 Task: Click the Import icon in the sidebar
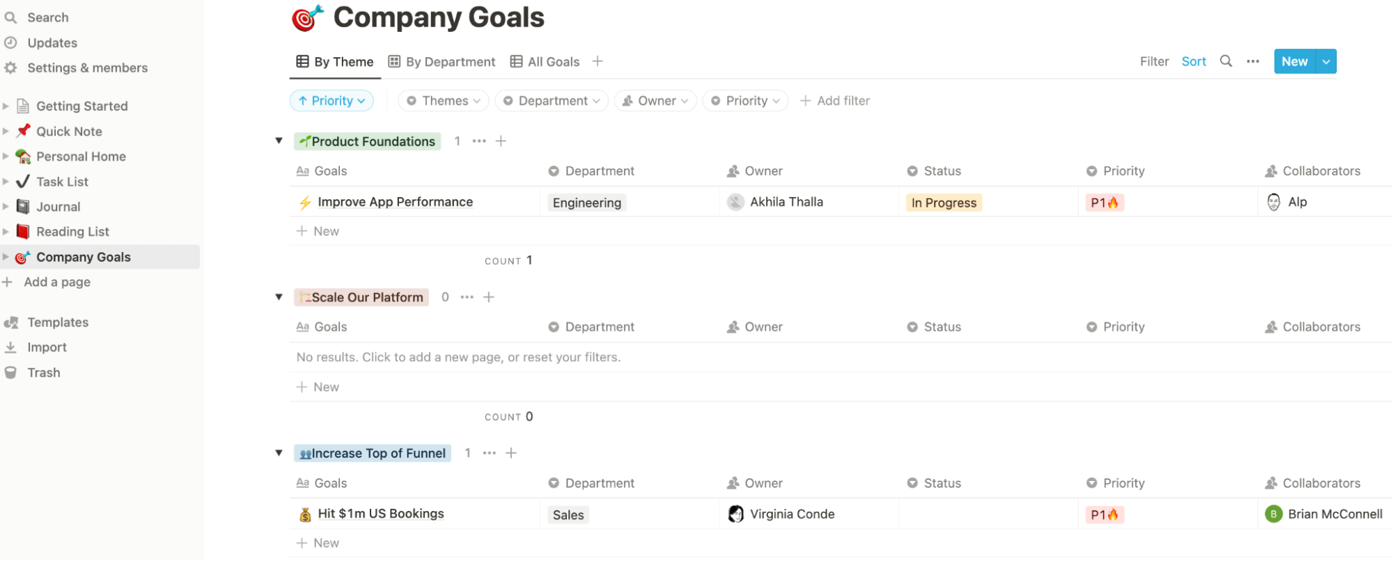click(x=11, y=347)
